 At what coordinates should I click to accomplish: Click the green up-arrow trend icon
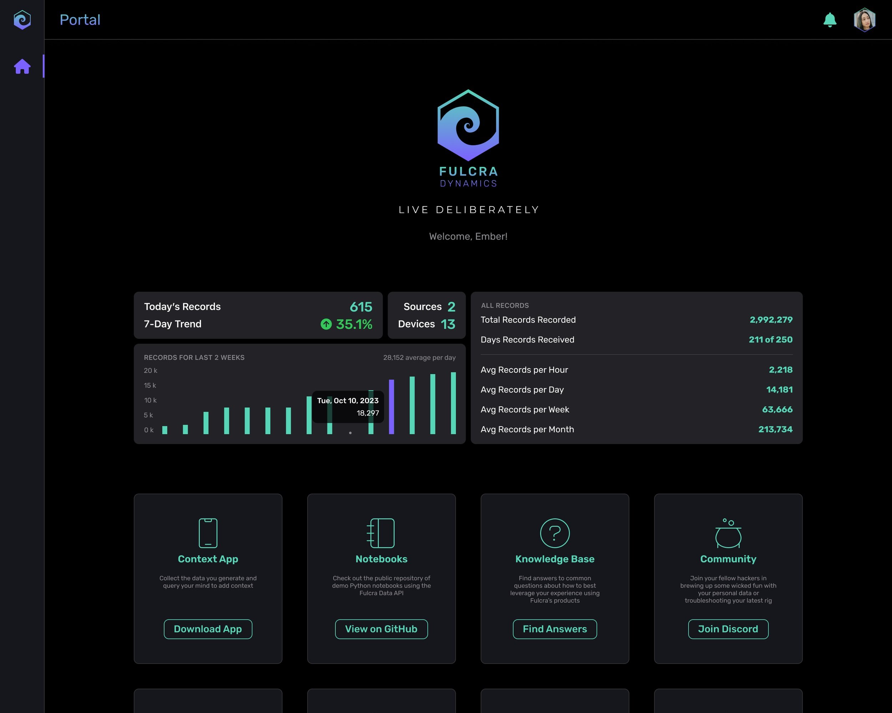coord(326,324)
